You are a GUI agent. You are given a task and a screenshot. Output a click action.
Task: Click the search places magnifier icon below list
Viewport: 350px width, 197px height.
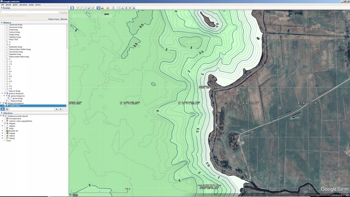pyautogui.click(x=3, y=109)
